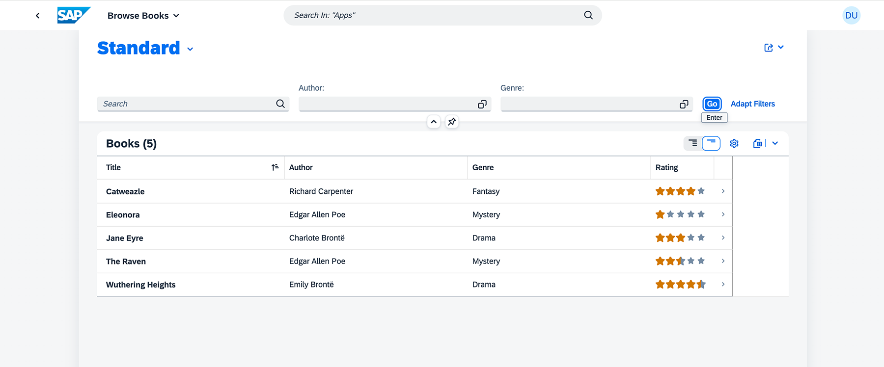The width and height of the screenshot is (884, 367).
Task: Open the Author value help icon
Action: tap(482, 104)
